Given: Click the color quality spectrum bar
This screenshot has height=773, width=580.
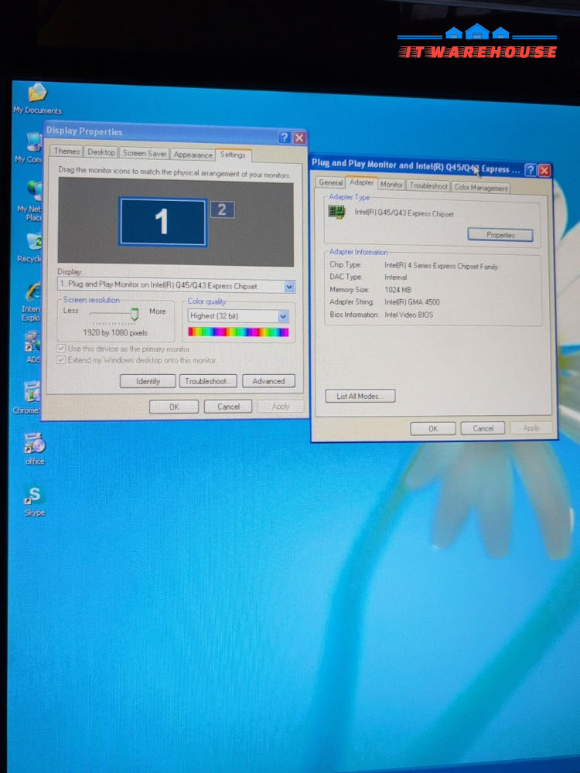Looking at the screenshot, I should 238,332.
